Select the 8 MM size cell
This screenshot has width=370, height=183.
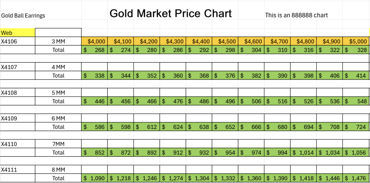[x=58, y=170]
